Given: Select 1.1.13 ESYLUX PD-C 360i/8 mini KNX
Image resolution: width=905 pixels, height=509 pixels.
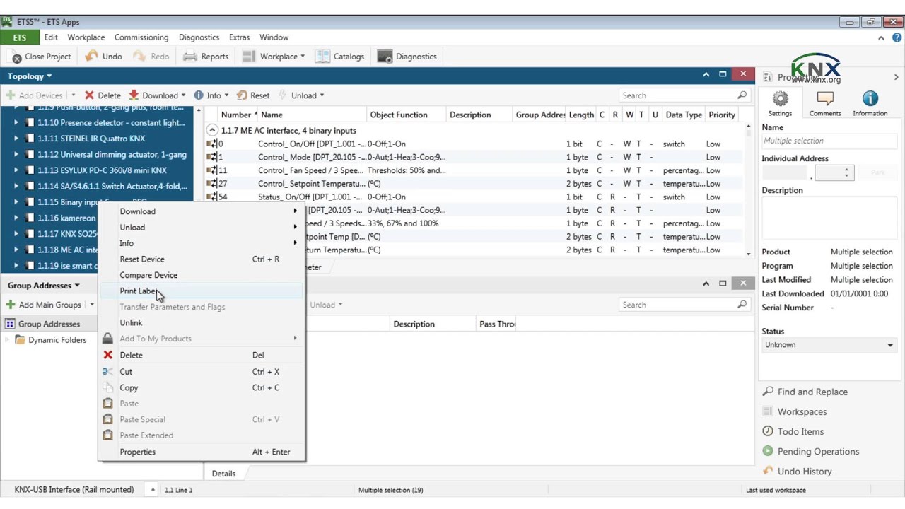Looking at the screenshot, I should (103, 170).
